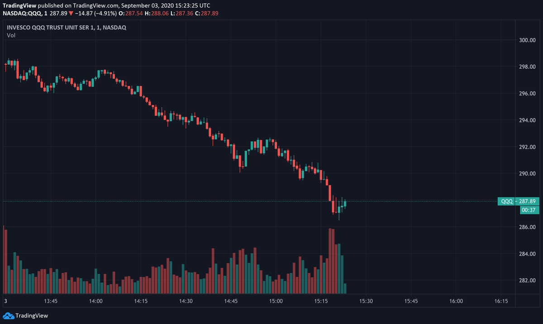Click the 15:00 time axis label

276,301
